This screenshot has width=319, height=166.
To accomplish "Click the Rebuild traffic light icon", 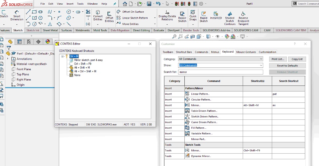I will click(189, 4).
